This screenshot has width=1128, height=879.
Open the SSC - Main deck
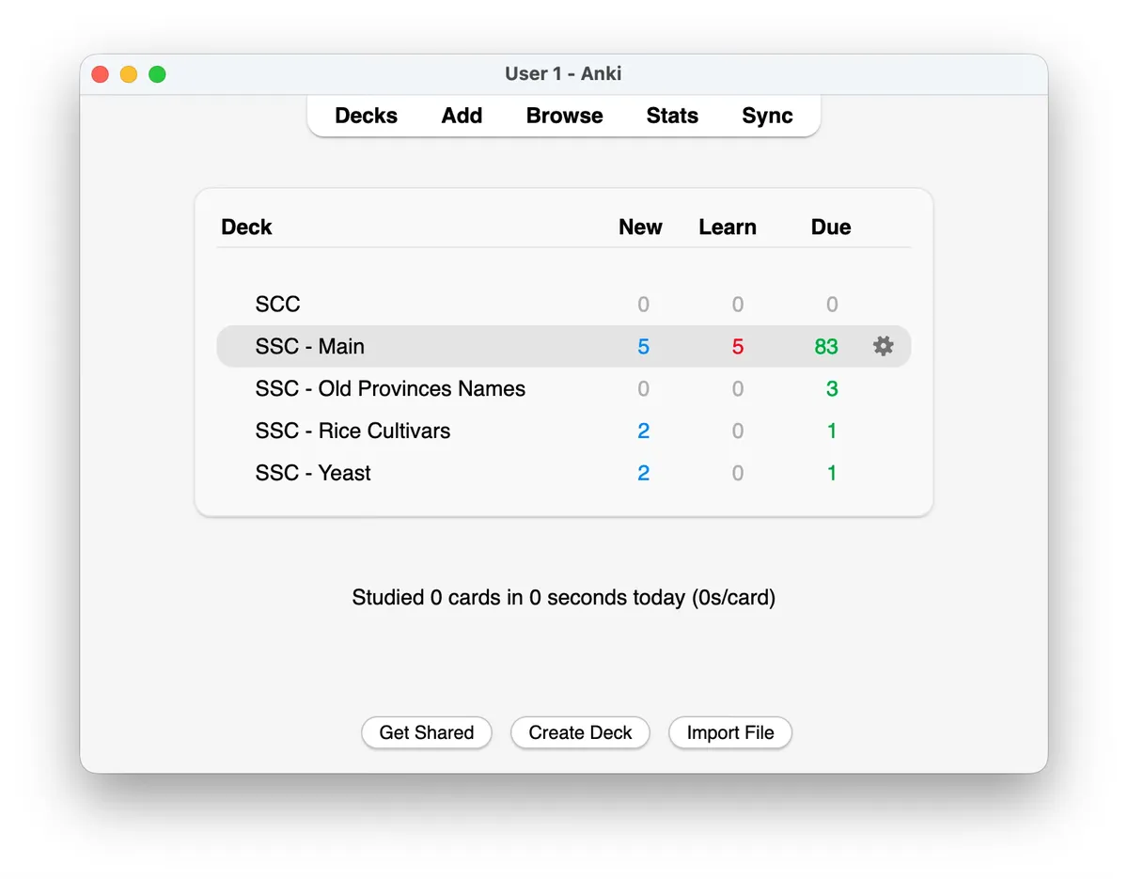pos(309,346)
